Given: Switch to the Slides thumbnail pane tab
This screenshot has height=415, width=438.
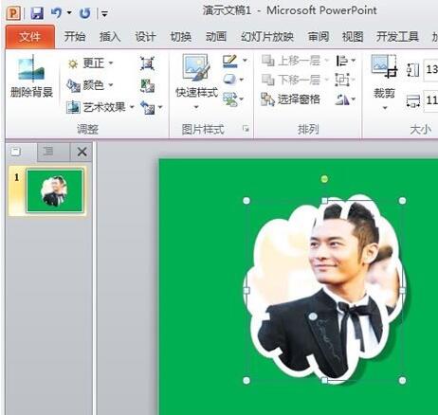Looking at the screenshot, I should coord(16,152).
